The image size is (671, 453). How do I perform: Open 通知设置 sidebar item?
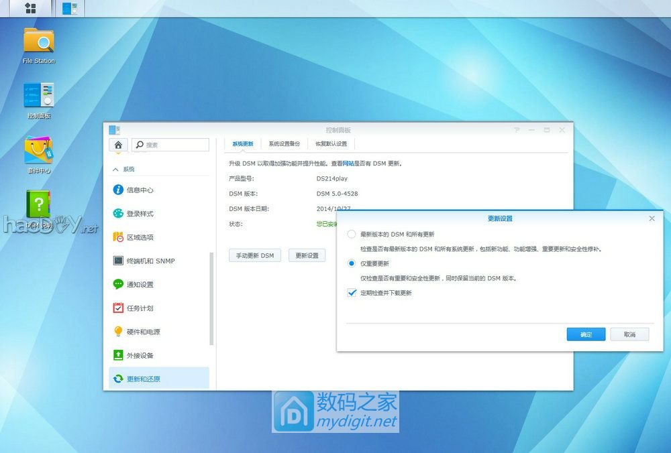pyautogui.click(x=140, y=285)
